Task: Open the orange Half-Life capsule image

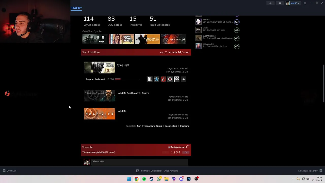Action: 100,114
